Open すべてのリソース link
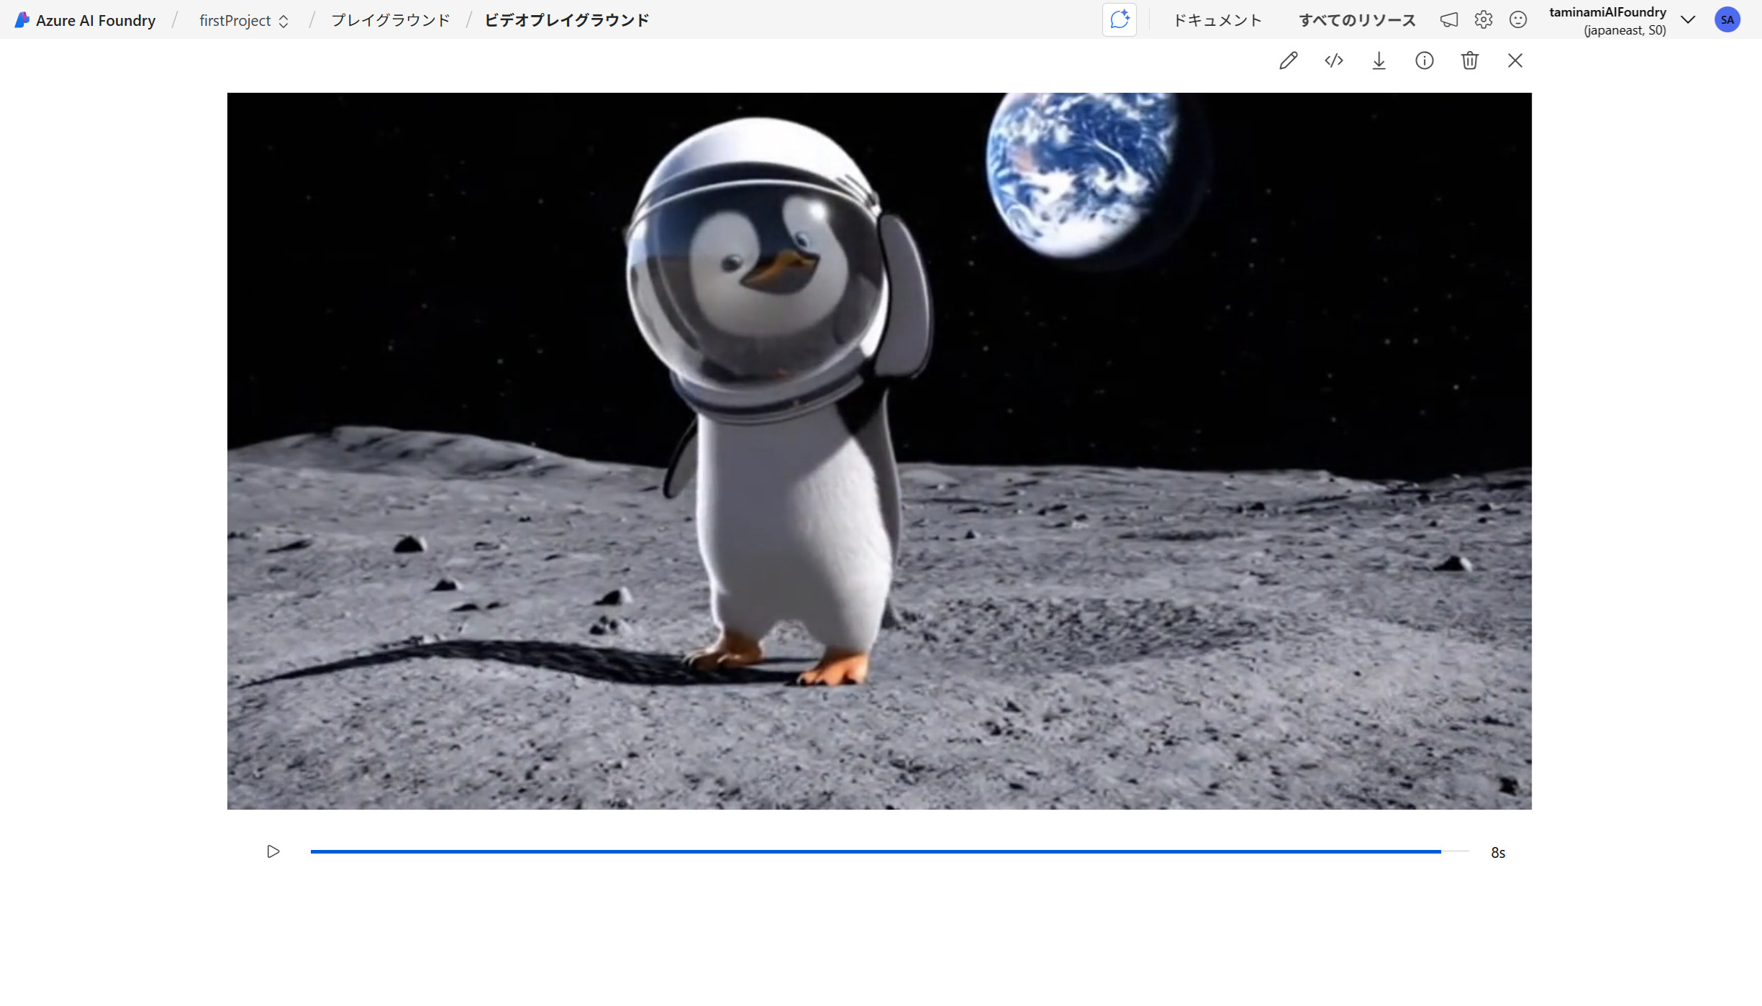 point(1356,20)
